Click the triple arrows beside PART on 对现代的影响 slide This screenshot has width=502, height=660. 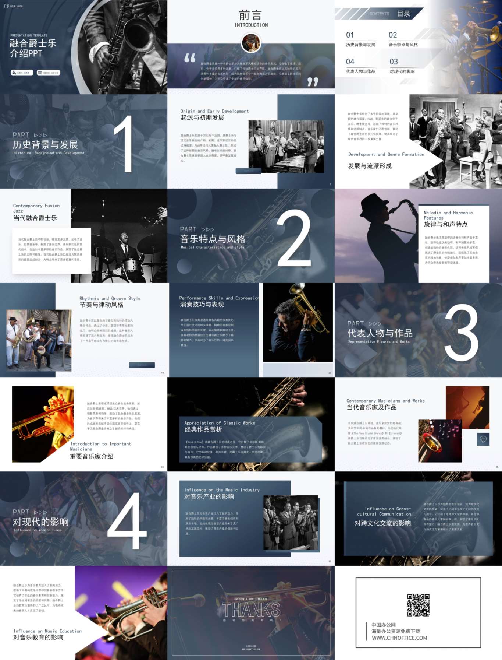(x=40, y=512)
